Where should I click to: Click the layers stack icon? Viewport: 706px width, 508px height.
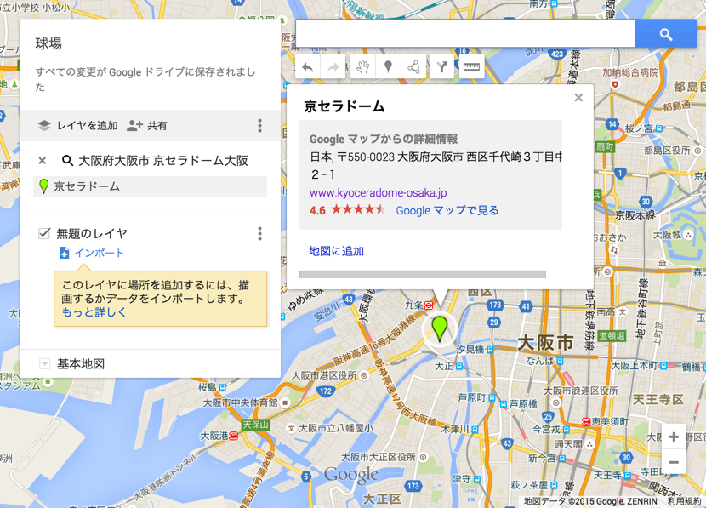point(44,126)
